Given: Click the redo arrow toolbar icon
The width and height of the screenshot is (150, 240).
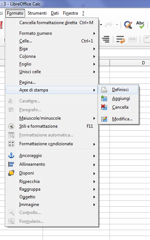Looking at the screenshot, I should coord(109,25).
